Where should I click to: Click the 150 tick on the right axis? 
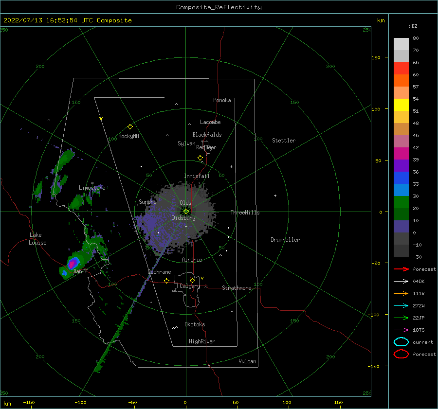tap(376, 57)
